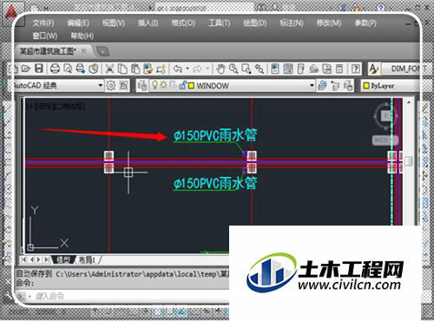
Task: Open Plot Preview icon
Action: coord(68,69)
